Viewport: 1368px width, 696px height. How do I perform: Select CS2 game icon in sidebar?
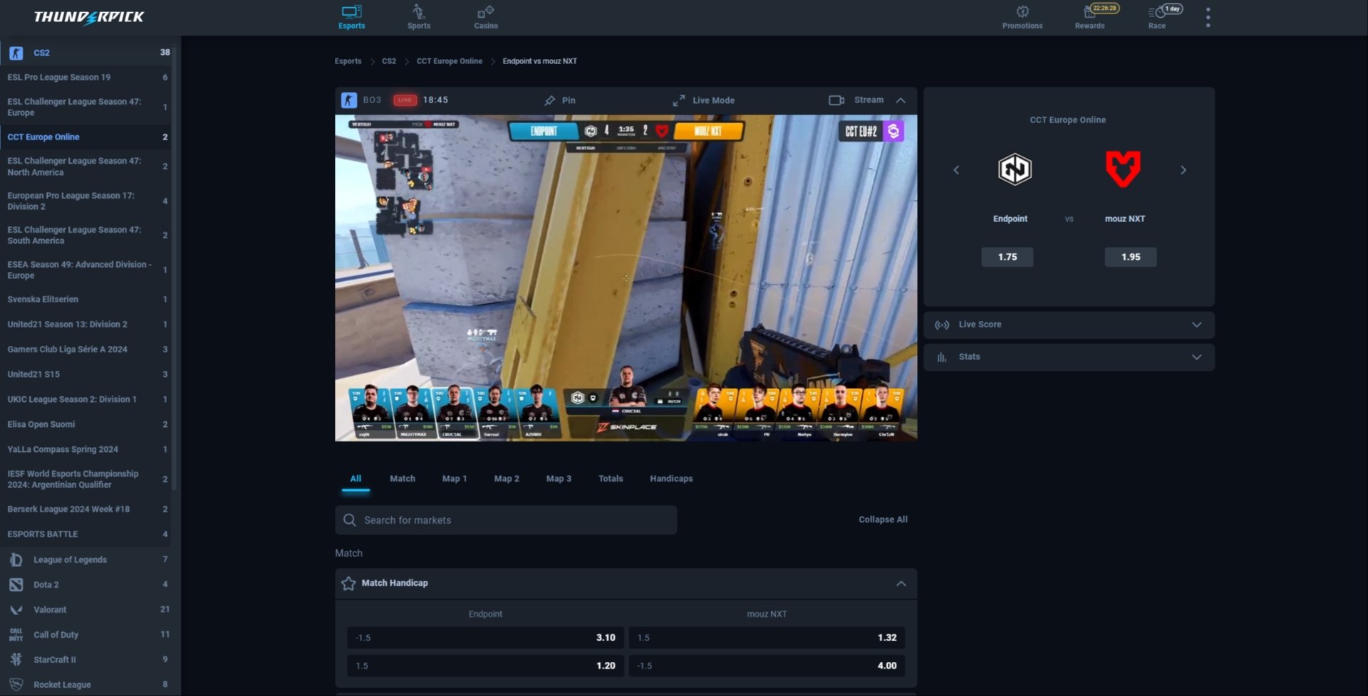[x=16, y=53]
